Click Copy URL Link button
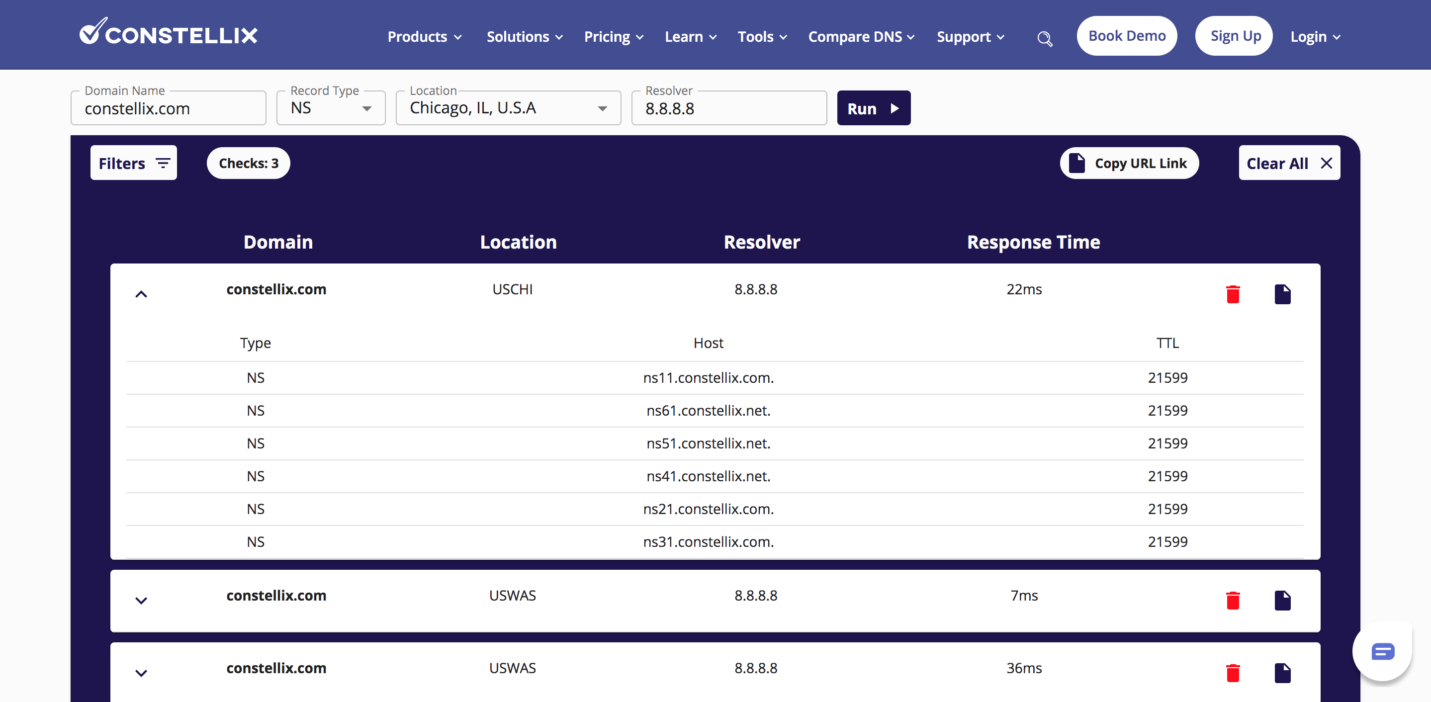 click(x=1129, y=163)
